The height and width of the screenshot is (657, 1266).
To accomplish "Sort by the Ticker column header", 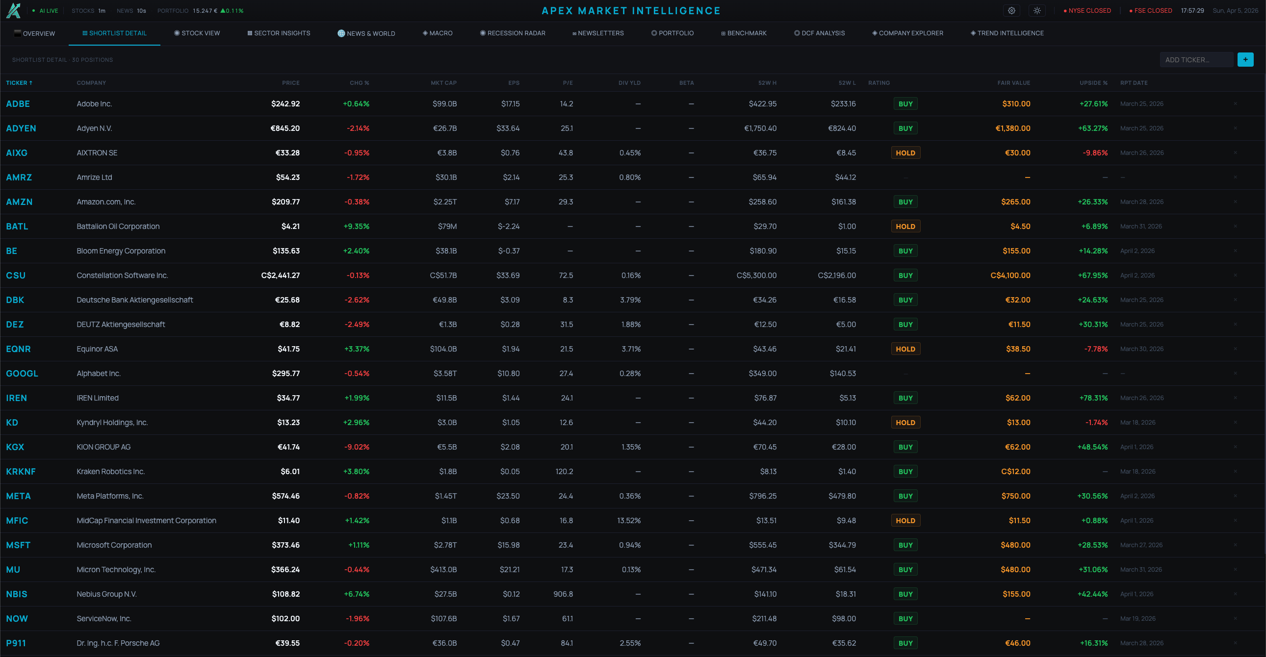I will pos(19,83).
